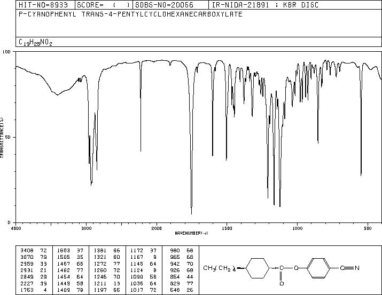Click the 500 x-axis tick label
The height and width of the screenshot is (295, 382).
pyautogui.click(x=368, y=228)
